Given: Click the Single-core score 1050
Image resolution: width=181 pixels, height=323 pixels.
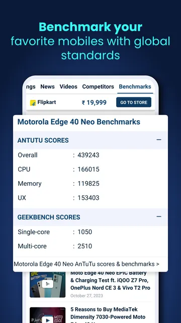Looking at the screenshot, I should click(85, 232).
